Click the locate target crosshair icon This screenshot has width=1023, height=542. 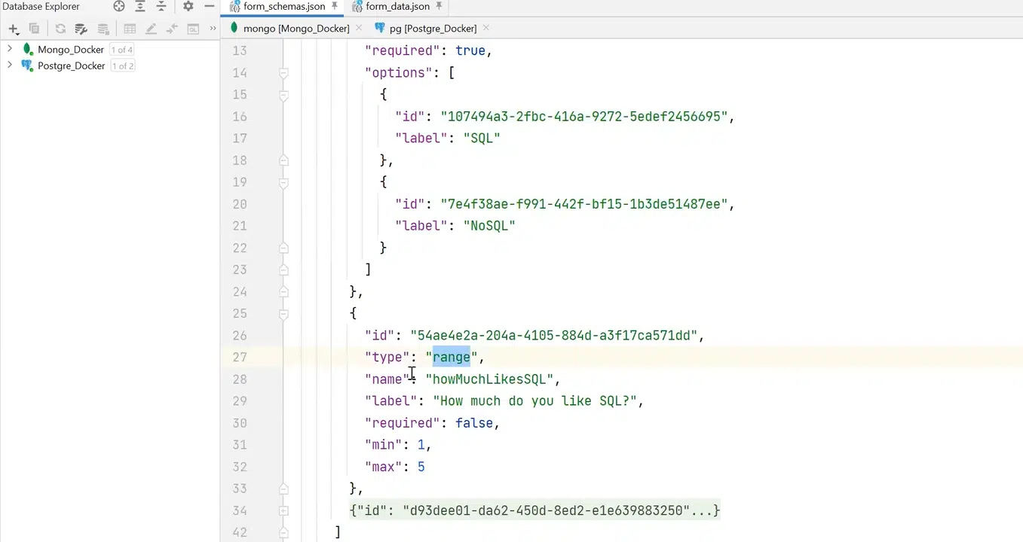pos(119,6)
